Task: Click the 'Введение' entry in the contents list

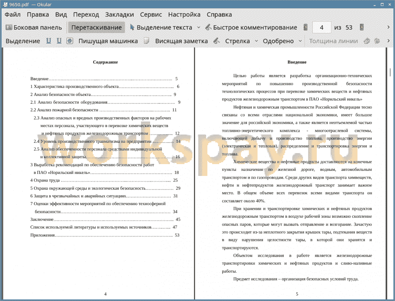Action: 104,79
